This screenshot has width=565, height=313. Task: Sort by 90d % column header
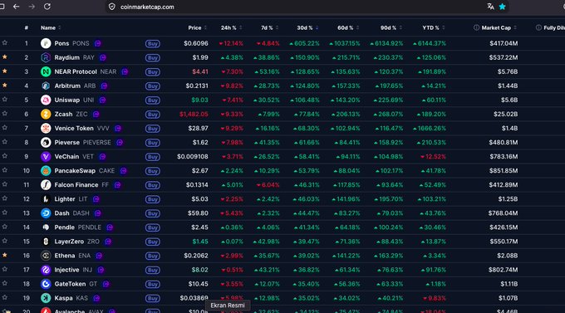tap(391, 27)
